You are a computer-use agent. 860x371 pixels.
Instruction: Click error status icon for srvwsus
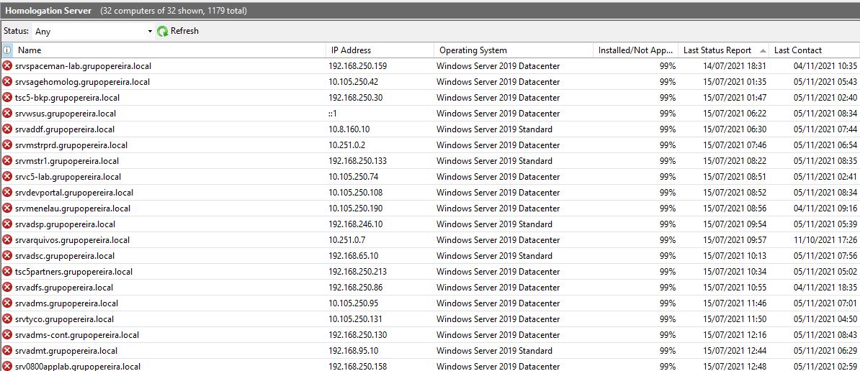point(7,114)
